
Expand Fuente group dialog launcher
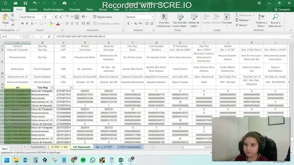(x=62, y=30)
